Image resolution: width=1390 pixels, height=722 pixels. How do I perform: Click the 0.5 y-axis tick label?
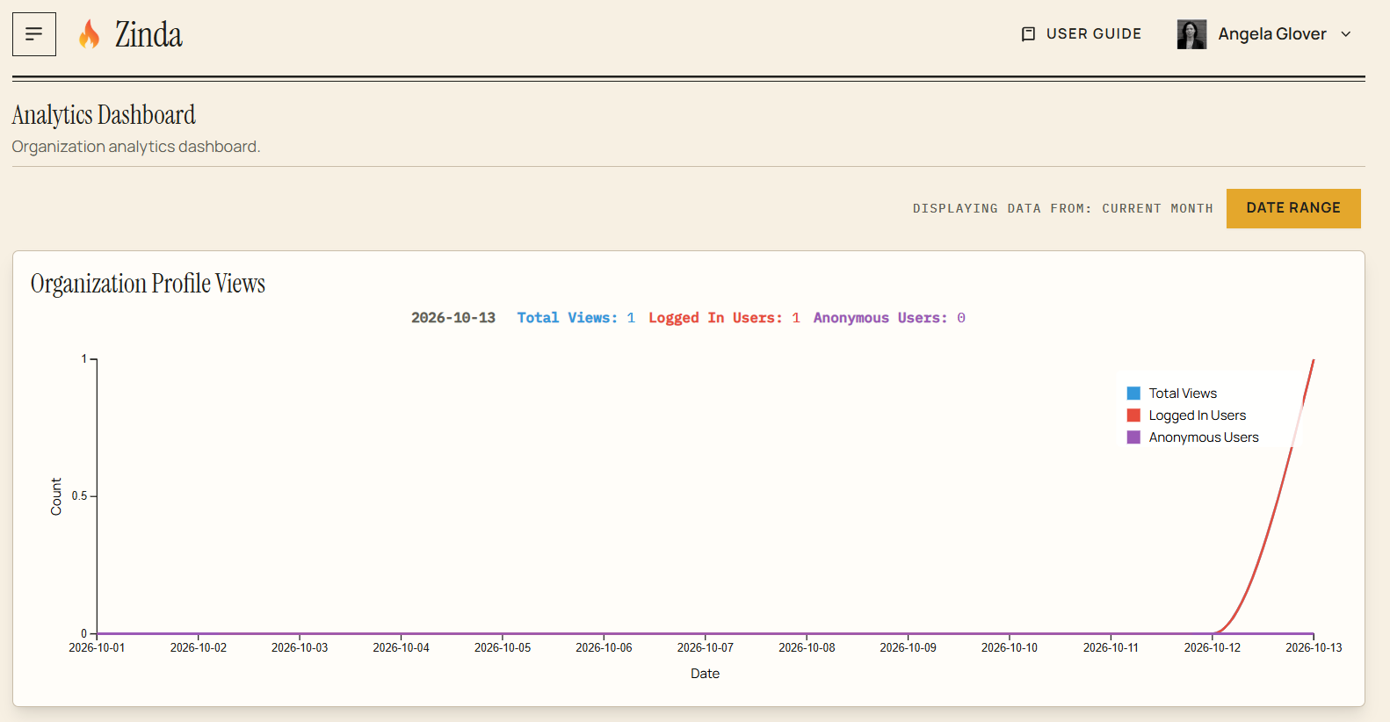[79, 496]
